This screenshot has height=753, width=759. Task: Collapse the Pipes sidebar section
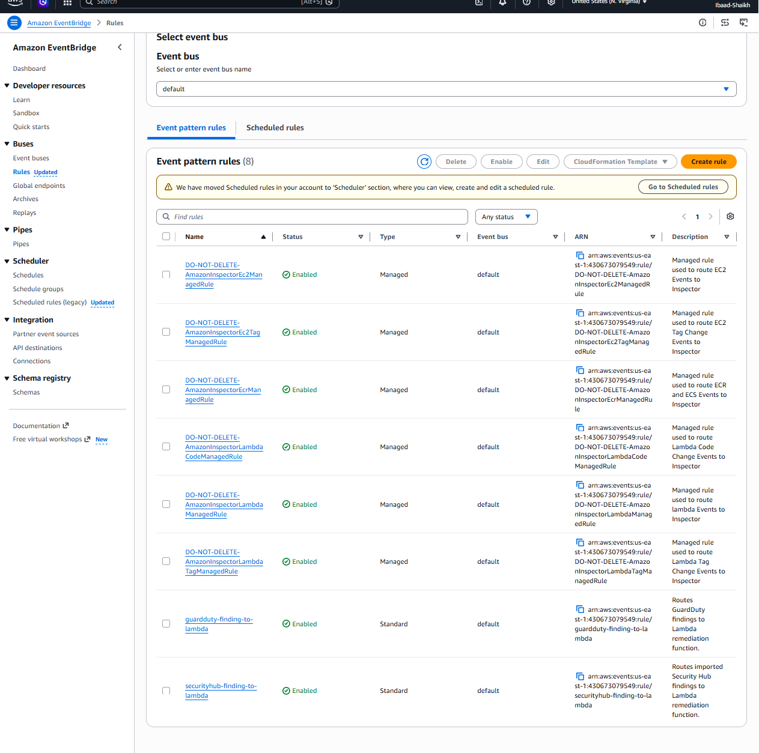(7, 230)
